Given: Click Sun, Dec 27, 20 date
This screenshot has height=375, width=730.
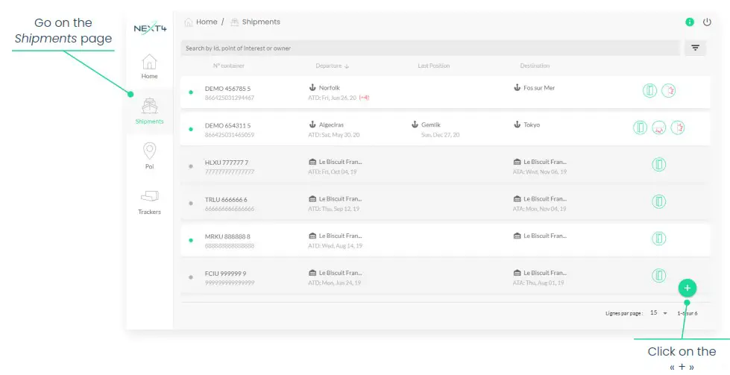Looking at the screenshot, I should coord(440,135).
